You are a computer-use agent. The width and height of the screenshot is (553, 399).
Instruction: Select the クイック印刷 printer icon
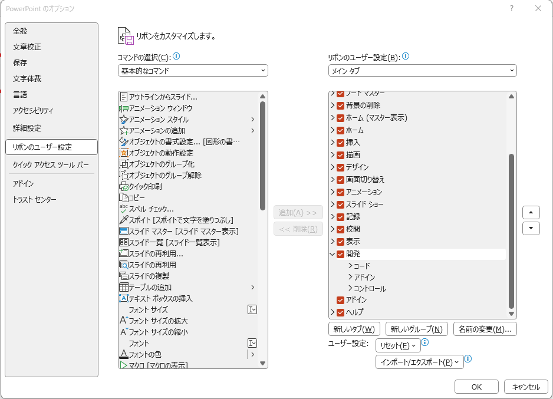124,186
